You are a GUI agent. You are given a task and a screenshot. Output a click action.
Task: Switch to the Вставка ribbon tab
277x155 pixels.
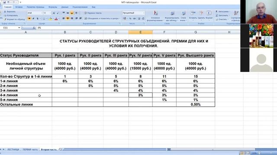[19, 7]
